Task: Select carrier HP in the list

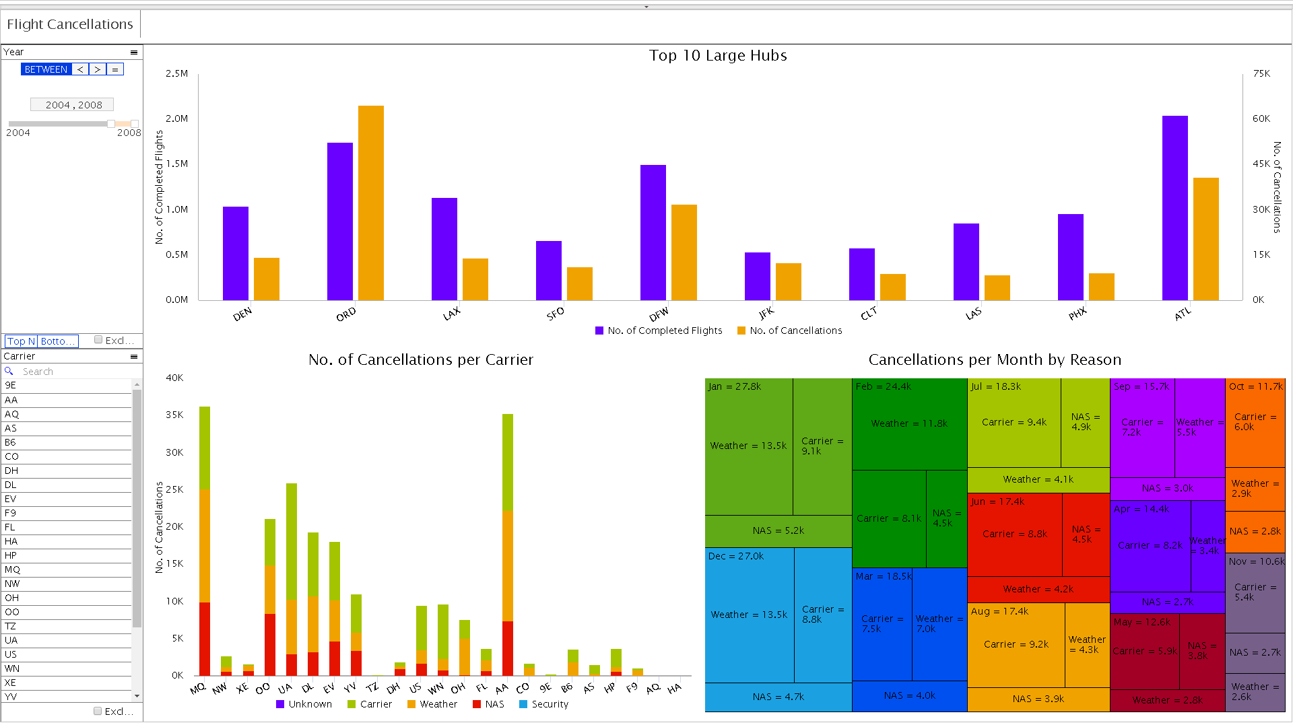Action: [x=66, y=555]
